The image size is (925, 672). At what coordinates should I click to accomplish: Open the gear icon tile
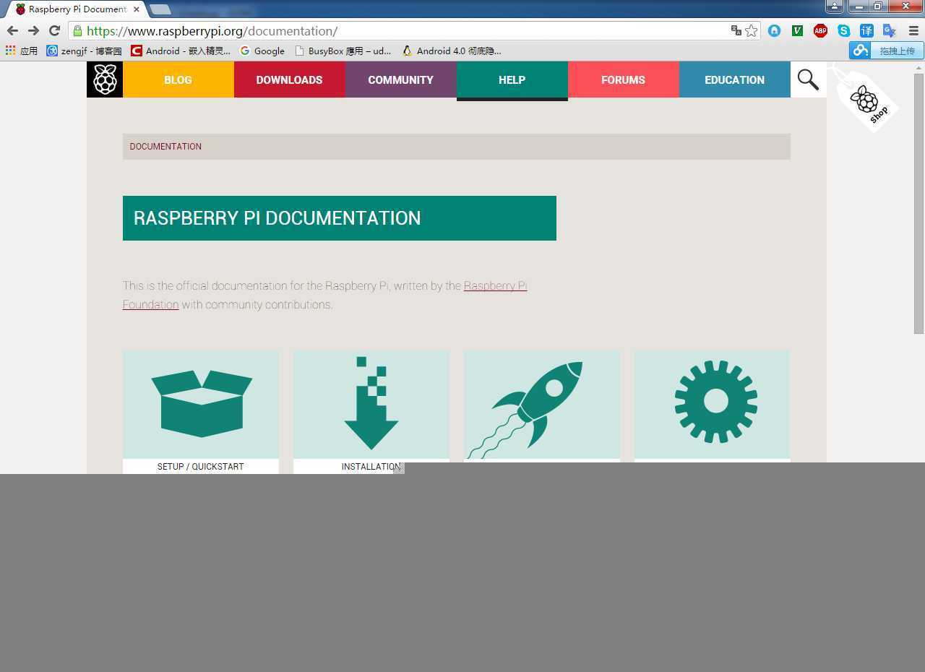[x=713, y=405]
